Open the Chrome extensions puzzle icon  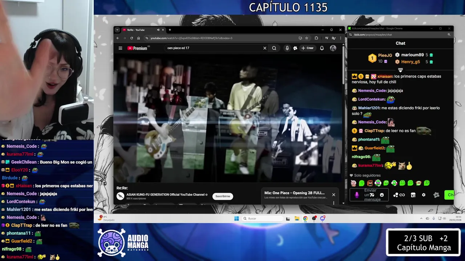point(316,38)
